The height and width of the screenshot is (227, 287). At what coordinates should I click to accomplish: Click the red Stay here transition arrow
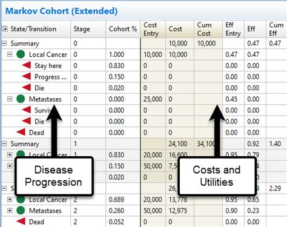click(26, 65)
